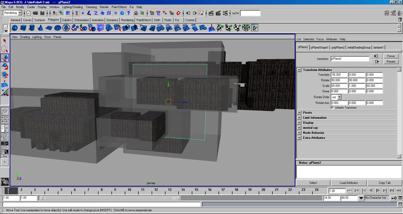Image resolution: width=403 pixels, height=214 pixels.
Task: Create a polygon cone from the shelf
Action: click(x=41, y=28)
